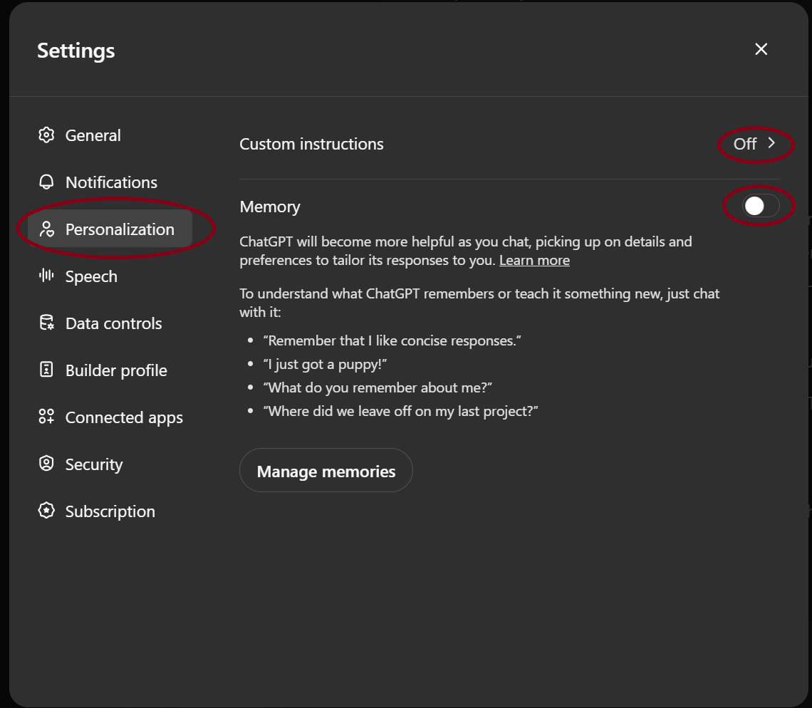
Task: Click the "ChatGPT will become more helpful" description
Action: 466,251
